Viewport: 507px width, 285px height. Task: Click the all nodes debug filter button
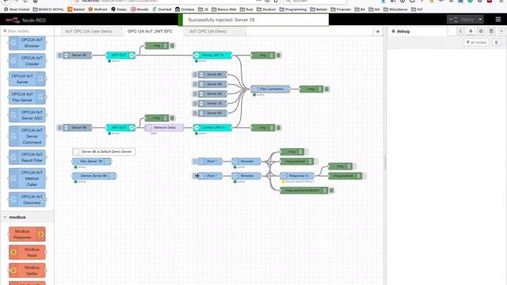pyautogui.click(x=476, y=42)
